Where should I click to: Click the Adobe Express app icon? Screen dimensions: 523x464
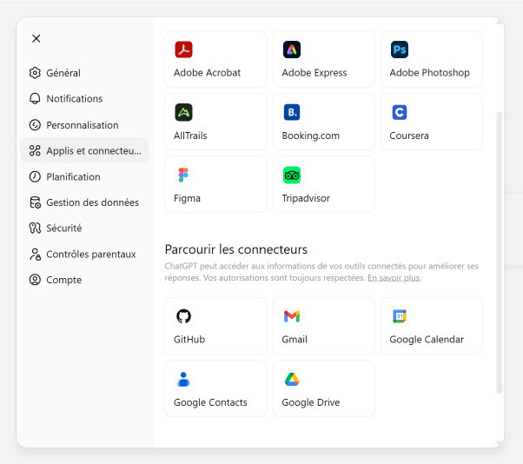tap(292, 50)
